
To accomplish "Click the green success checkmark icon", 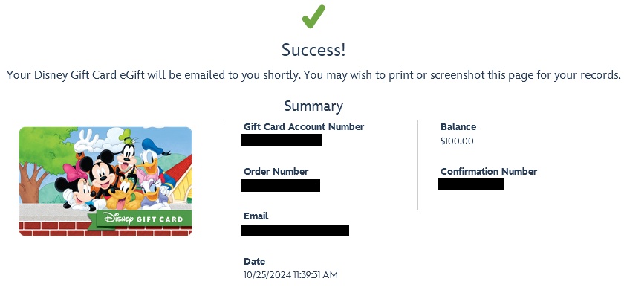I will (313, 16).
